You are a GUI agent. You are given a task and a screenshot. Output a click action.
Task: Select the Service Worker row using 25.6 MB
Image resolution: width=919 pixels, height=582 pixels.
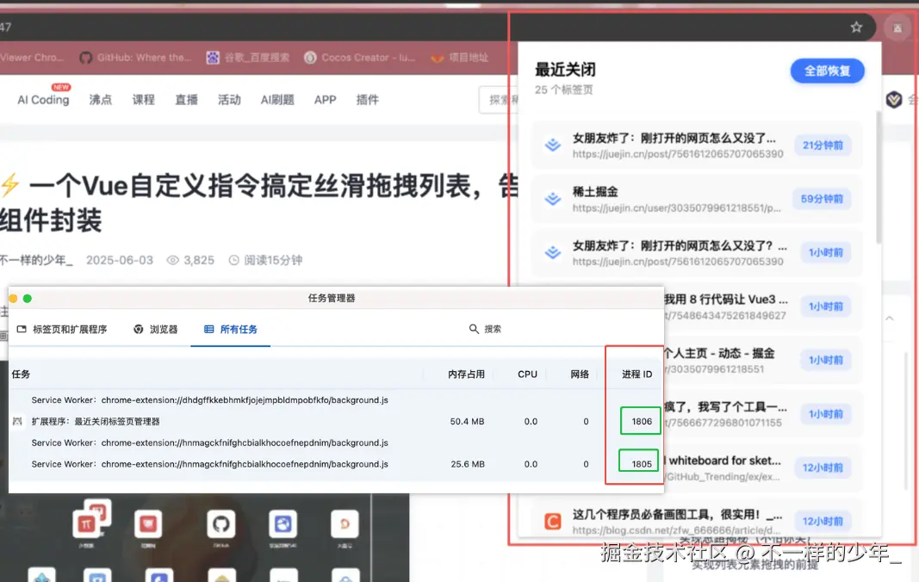(x=337, y=464)
